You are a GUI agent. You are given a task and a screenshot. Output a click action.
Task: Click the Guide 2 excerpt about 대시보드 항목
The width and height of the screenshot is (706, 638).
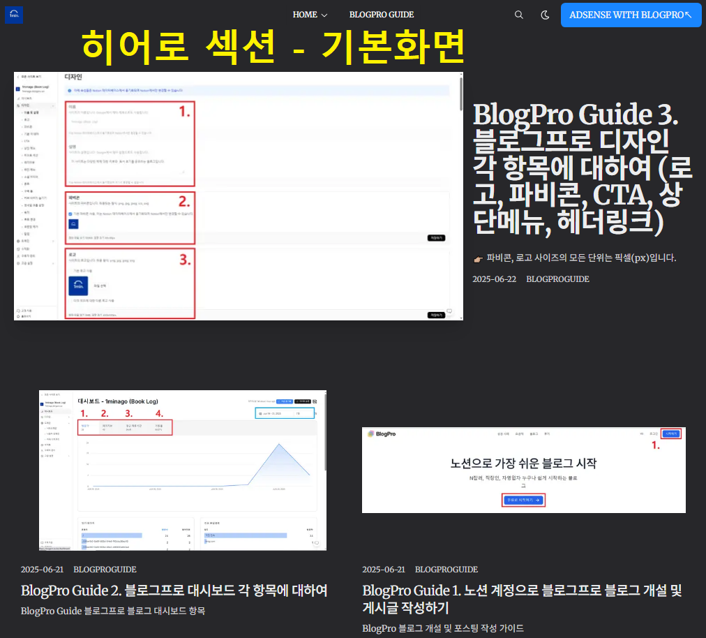point(113,611)
